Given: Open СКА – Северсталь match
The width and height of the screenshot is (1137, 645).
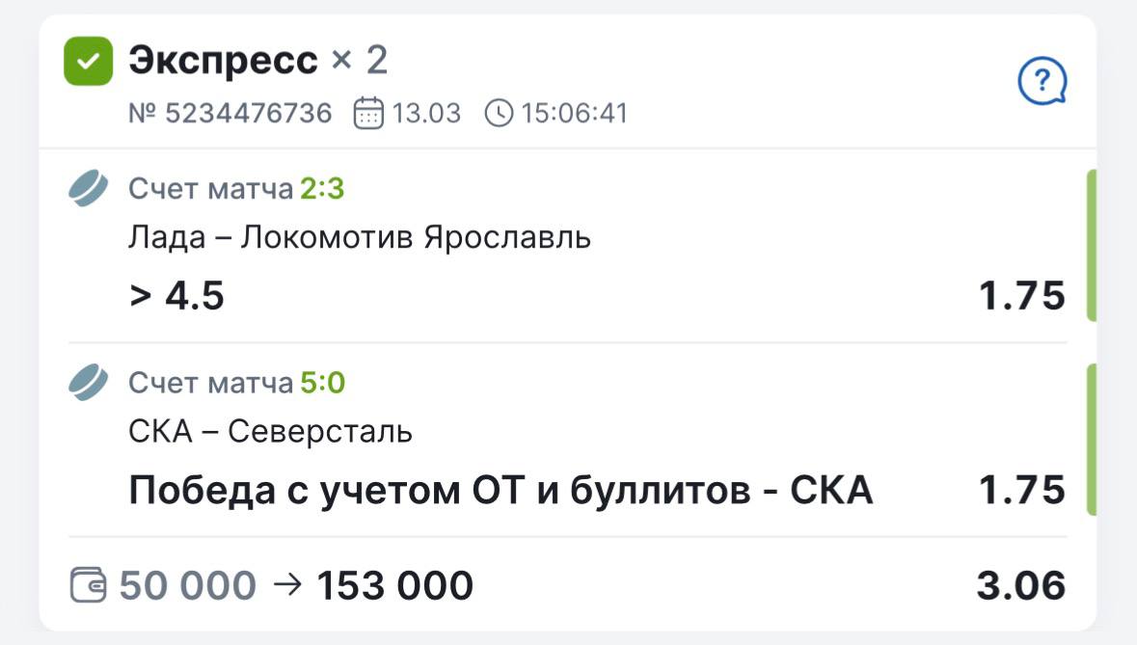Looking at the screenshot, I should pos(270,431).
